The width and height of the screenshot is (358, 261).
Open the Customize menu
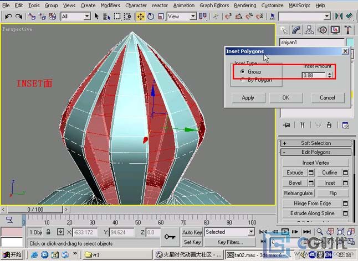click(273, 5)
